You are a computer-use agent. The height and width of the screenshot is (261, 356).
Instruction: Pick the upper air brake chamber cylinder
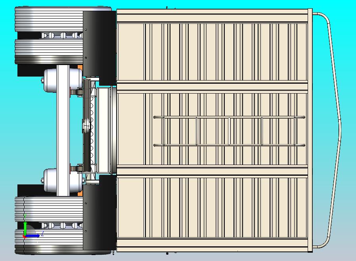coord(63,81)
